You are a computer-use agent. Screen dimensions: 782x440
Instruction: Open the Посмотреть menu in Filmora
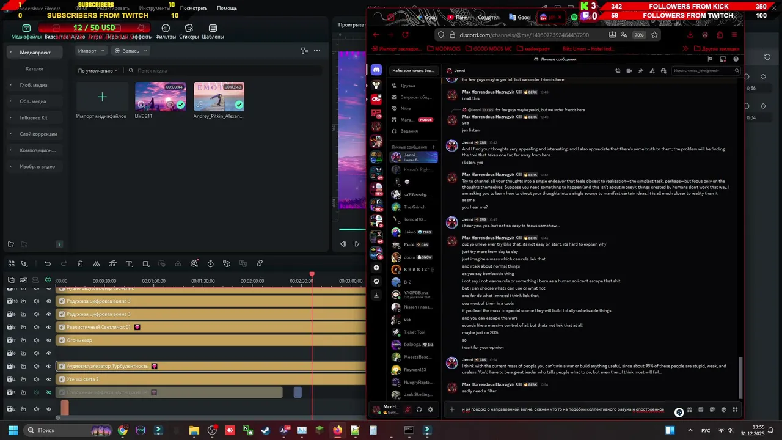(x=194, y=8)
